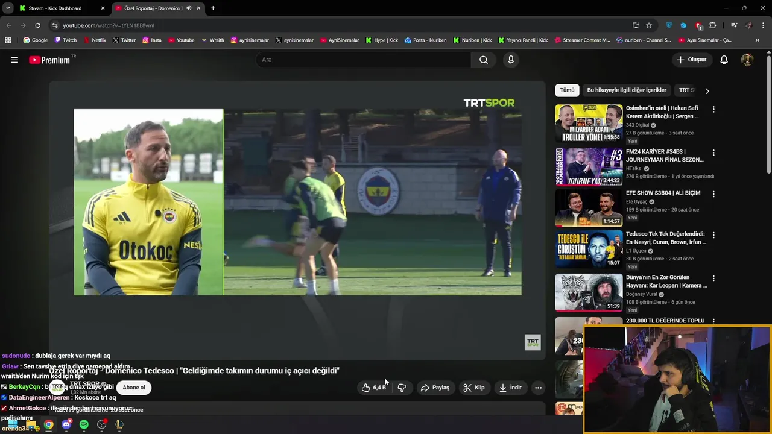Select 'Bu hikayeyle ilgili diğer içerikler' chip
Image resolution: width=772 pixels, height=434 pixels.
(627, 90)
